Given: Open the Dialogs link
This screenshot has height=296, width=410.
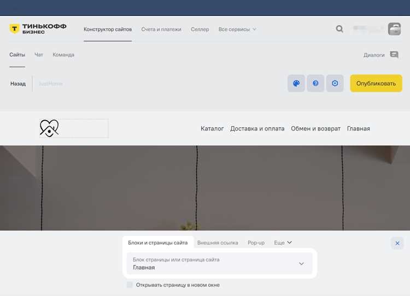Looking at the screenshot, I should pyautogui.click(x=374, y=55).
